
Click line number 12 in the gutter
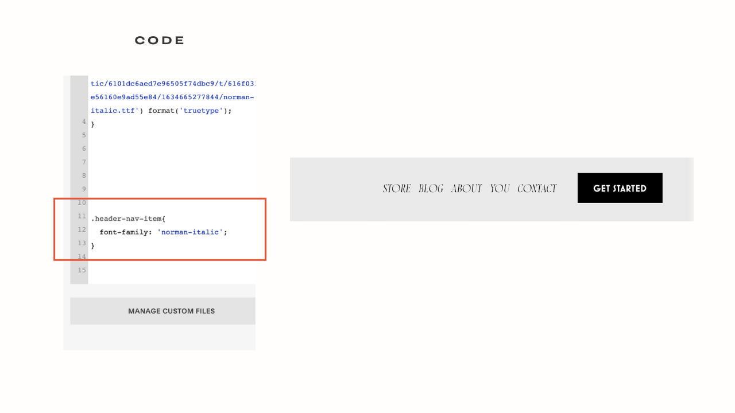[81, 229]
